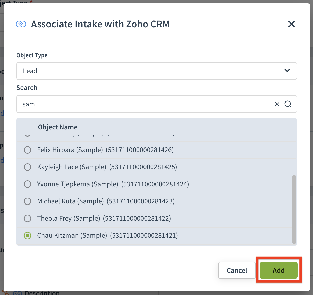313x295 pixels.
Task: Click text Michael Ruta (Sample) (531711000000281423)
Action: 106,201
